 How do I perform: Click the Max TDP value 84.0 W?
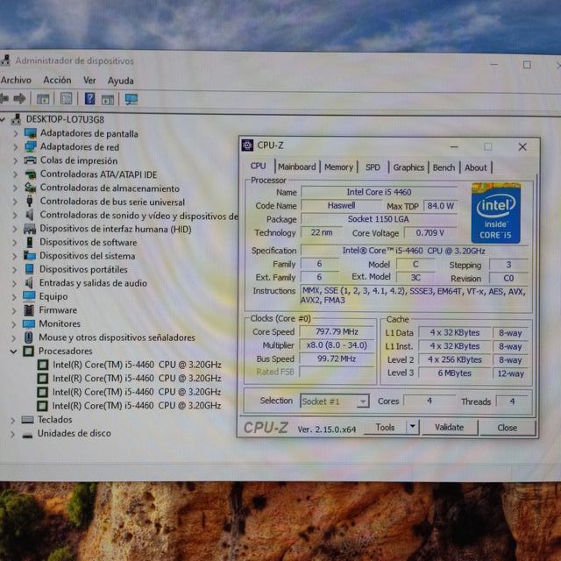(x=440, y=206)
